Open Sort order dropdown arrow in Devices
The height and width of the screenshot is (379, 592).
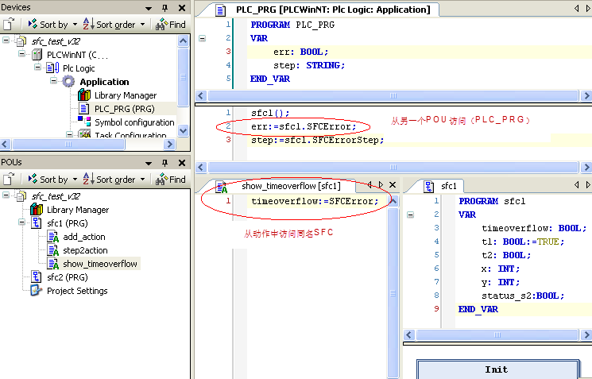tap(142, 25)
